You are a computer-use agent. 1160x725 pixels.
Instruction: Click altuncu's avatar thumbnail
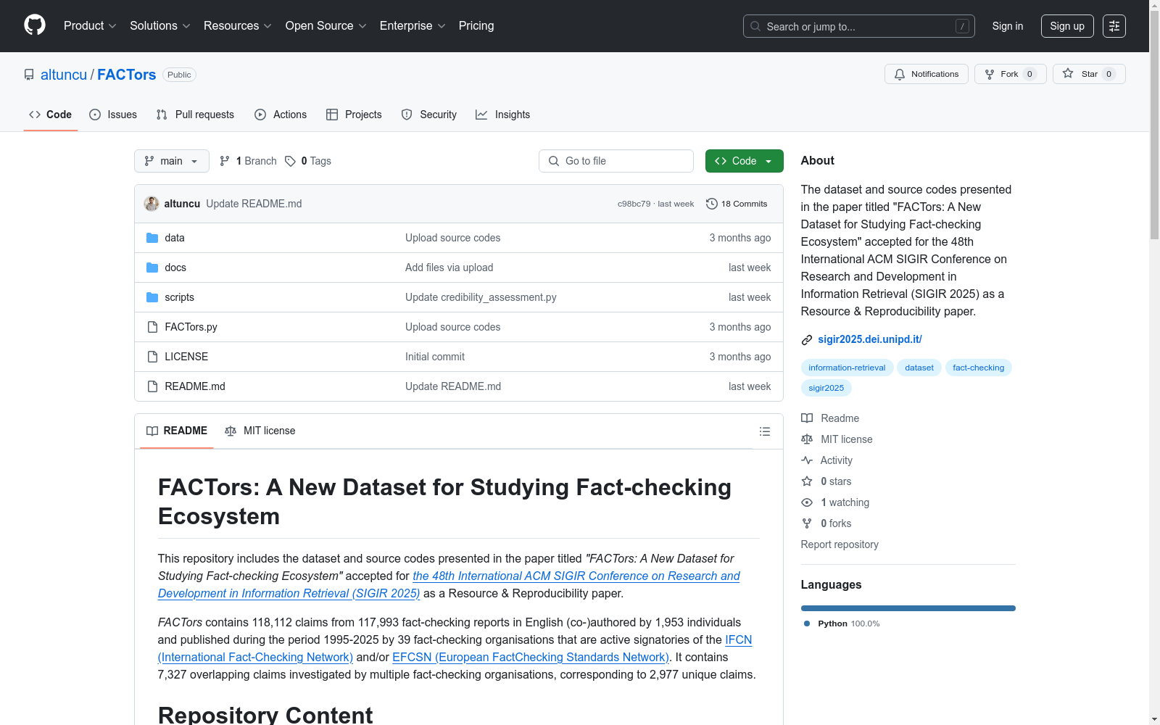click(x=152, y=204)
